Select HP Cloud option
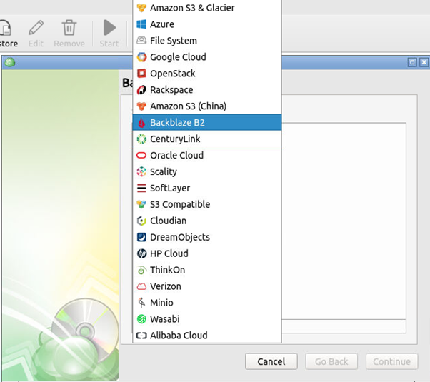This screenshot has width=430, height=382. tap(207, 253)
